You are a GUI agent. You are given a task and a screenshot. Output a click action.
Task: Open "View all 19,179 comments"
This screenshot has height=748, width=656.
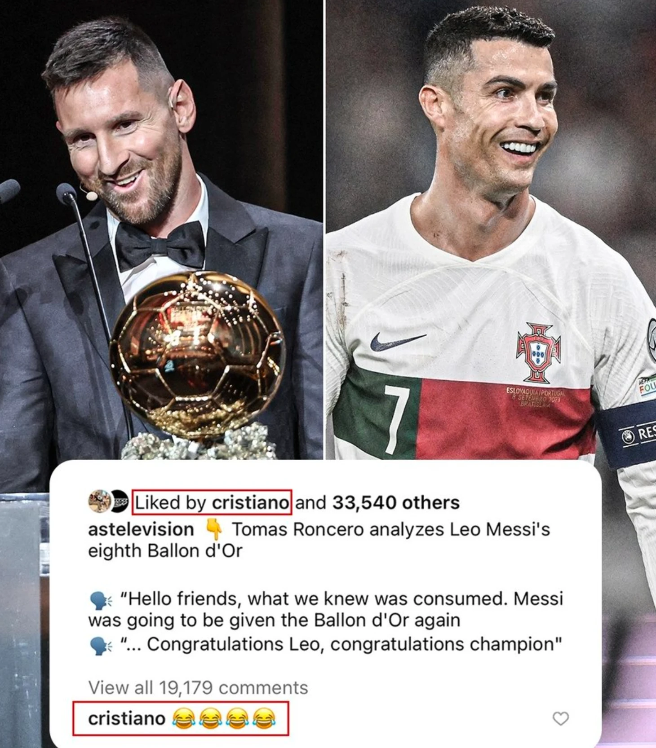click(x=198, y=688)
